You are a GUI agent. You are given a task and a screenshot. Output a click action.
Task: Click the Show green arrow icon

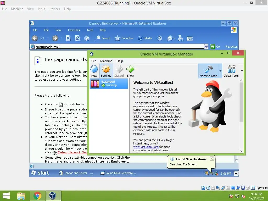[130, 69]
